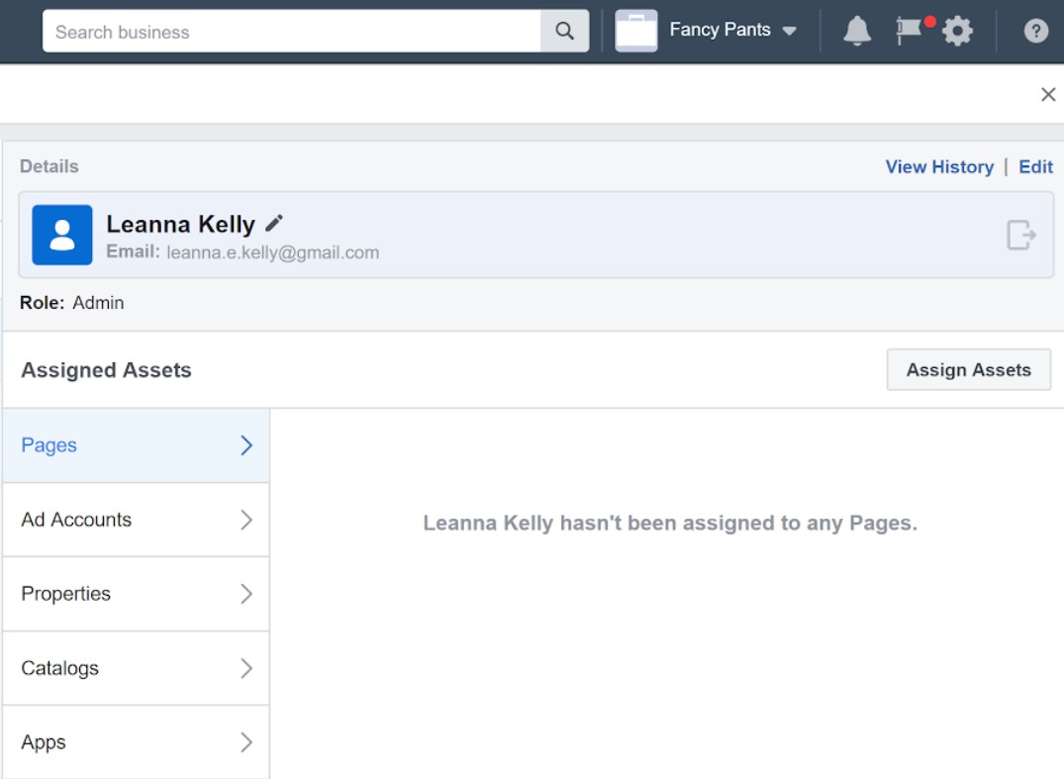This screenshot has width=1064, height=779.
Task: Click the search magnifier button
Action: (564, 32)
